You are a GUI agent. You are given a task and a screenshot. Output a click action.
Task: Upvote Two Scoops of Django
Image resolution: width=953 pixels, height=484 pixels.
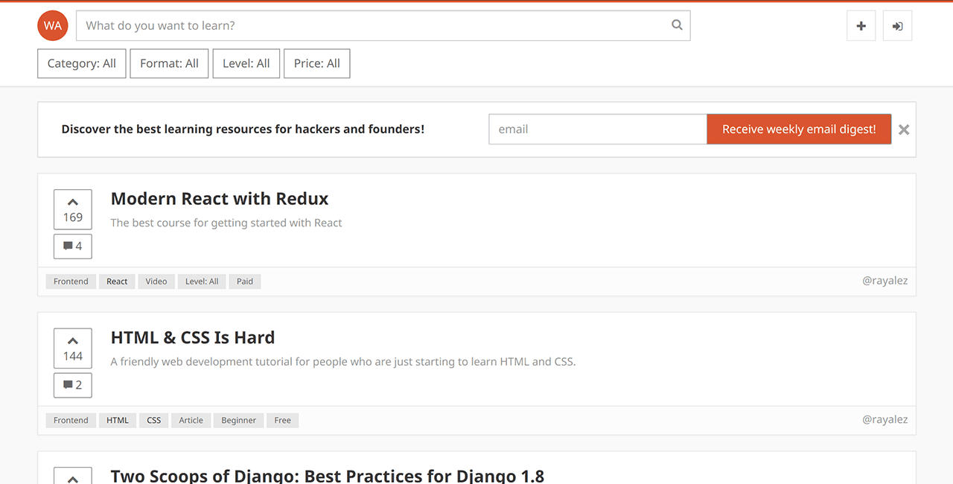pos(73,476)
